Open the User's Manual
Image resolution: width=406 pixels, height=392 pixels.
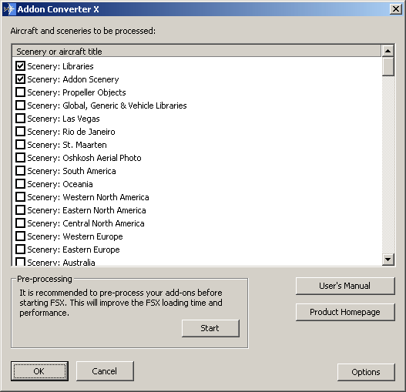tap(345, 286)
